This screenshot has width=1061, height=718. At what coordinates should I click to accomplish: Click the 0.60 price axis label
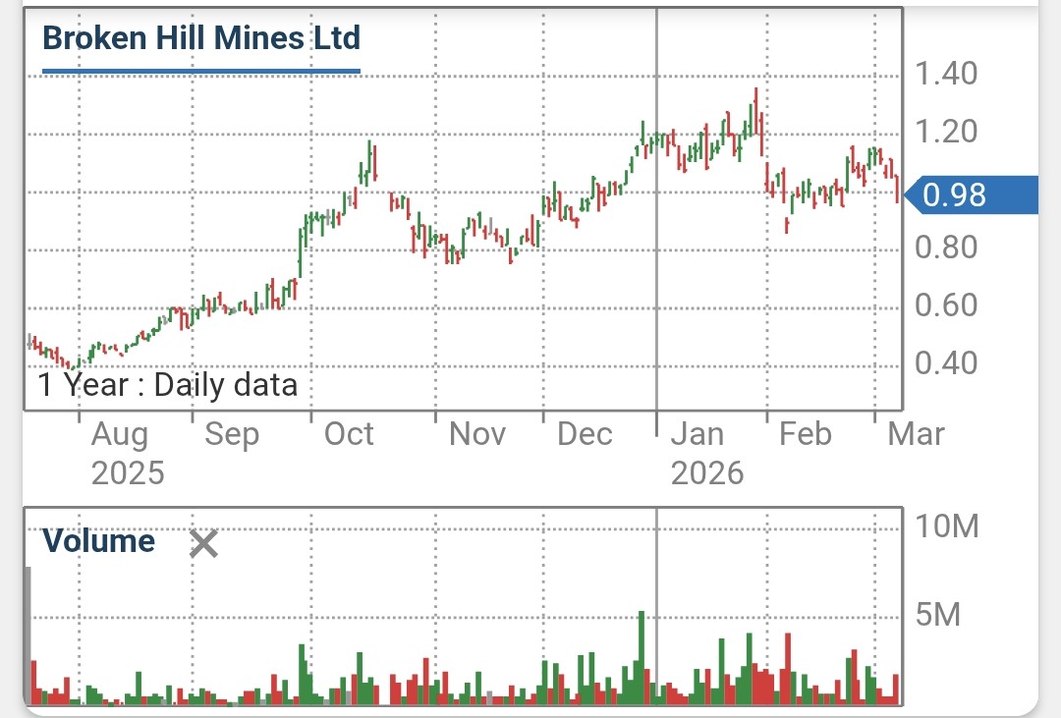click(x=946, y=305)
